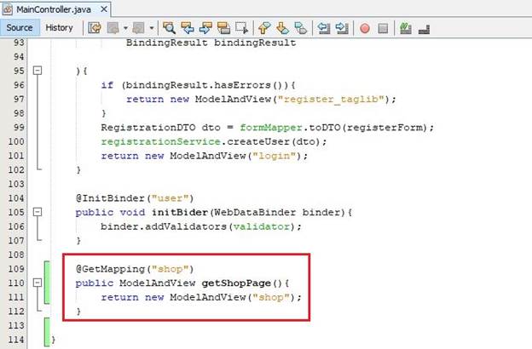Click the text "RegistrationDTO" on line 99

[x=148, y=128]
